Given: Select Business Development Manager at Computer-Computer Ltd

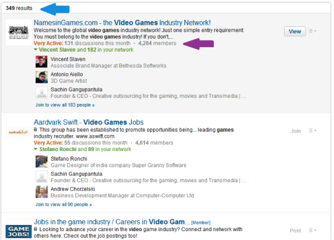Looking at the screenshot, I should tap(122, 196).
